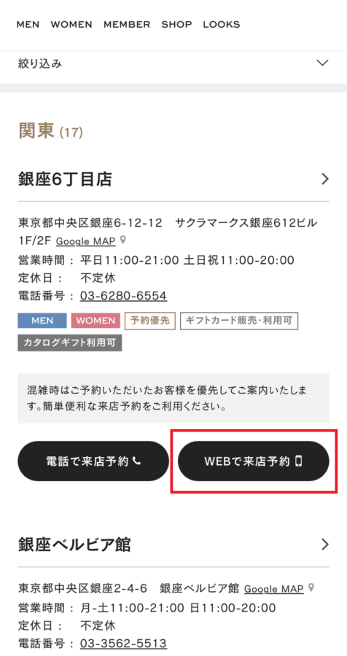This screenshot has height=656, width=347.
Task: Select the blue MEN tag
Action: (x=42, y=321)
